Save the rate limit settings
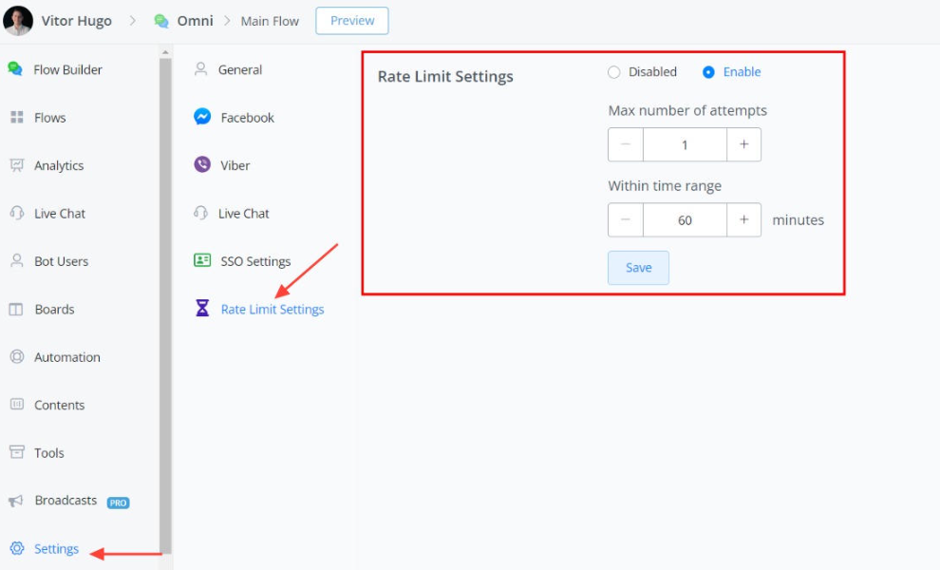Image resolution: width=940 pixels, height=570 pixels. pyautogui.click(x=638, y=268)
